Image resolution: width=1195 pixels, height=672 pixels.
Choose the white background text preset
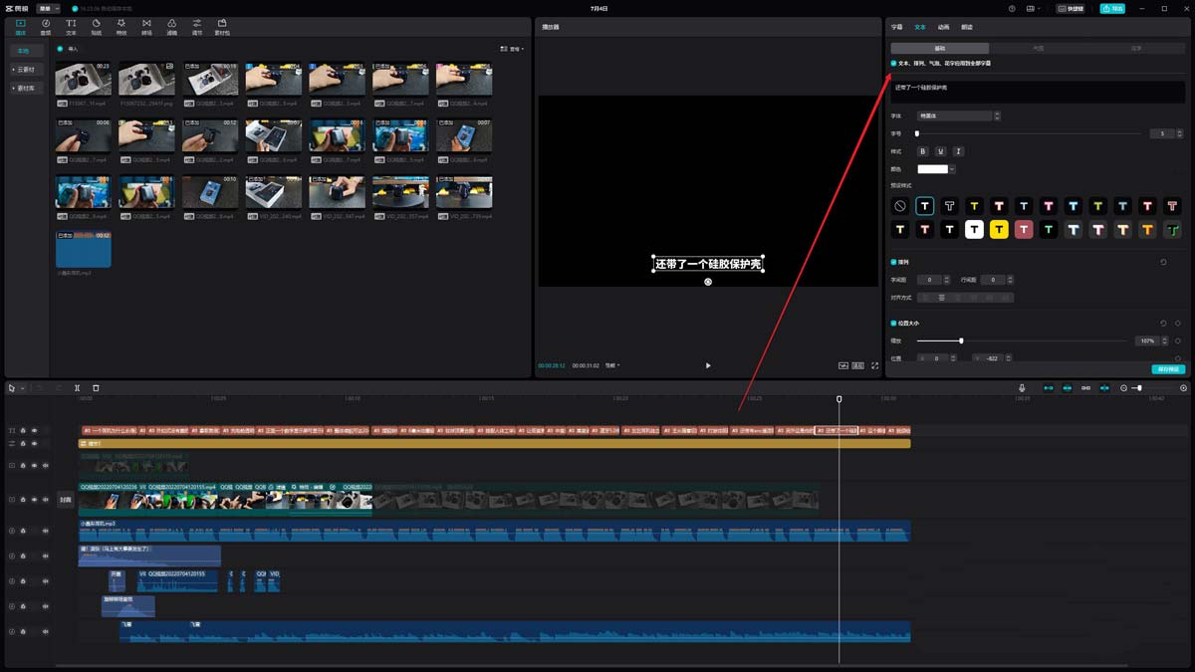click(x=974, y=230)
